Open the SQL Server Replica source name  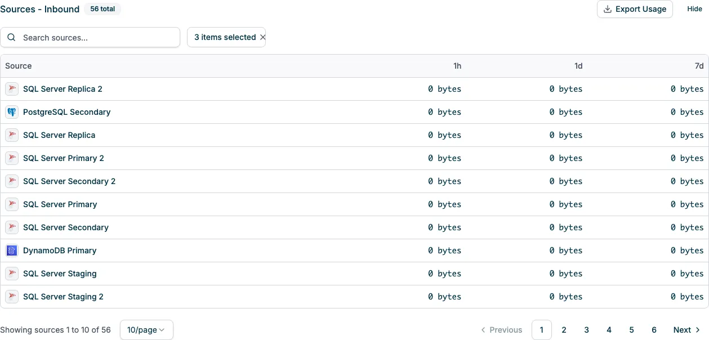pos(59,135)
